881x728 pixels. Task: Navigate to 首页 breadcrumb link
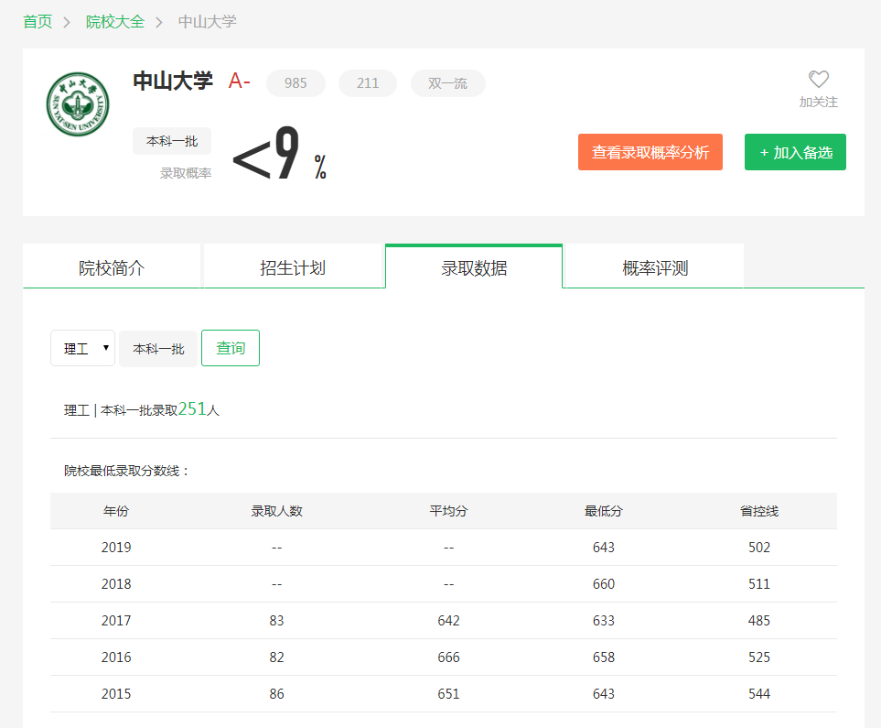(38, 21)
